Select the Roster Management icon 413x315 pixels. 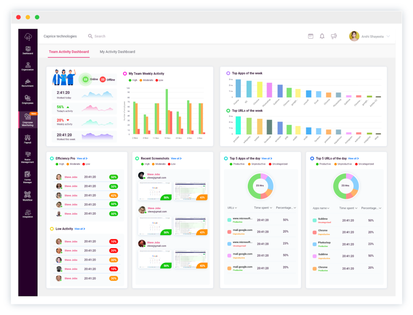tap(28, 155)
